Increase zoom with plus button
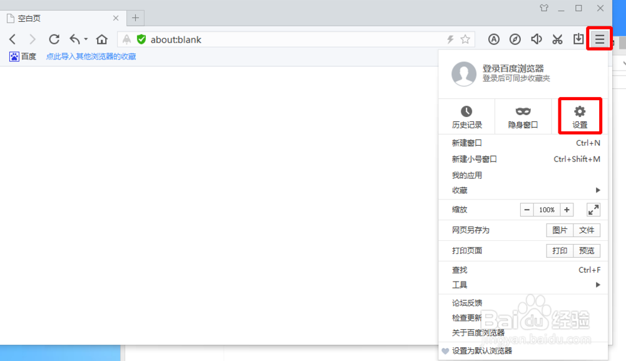This screenshot has height=361, width=626. click(x=567, y=210)
